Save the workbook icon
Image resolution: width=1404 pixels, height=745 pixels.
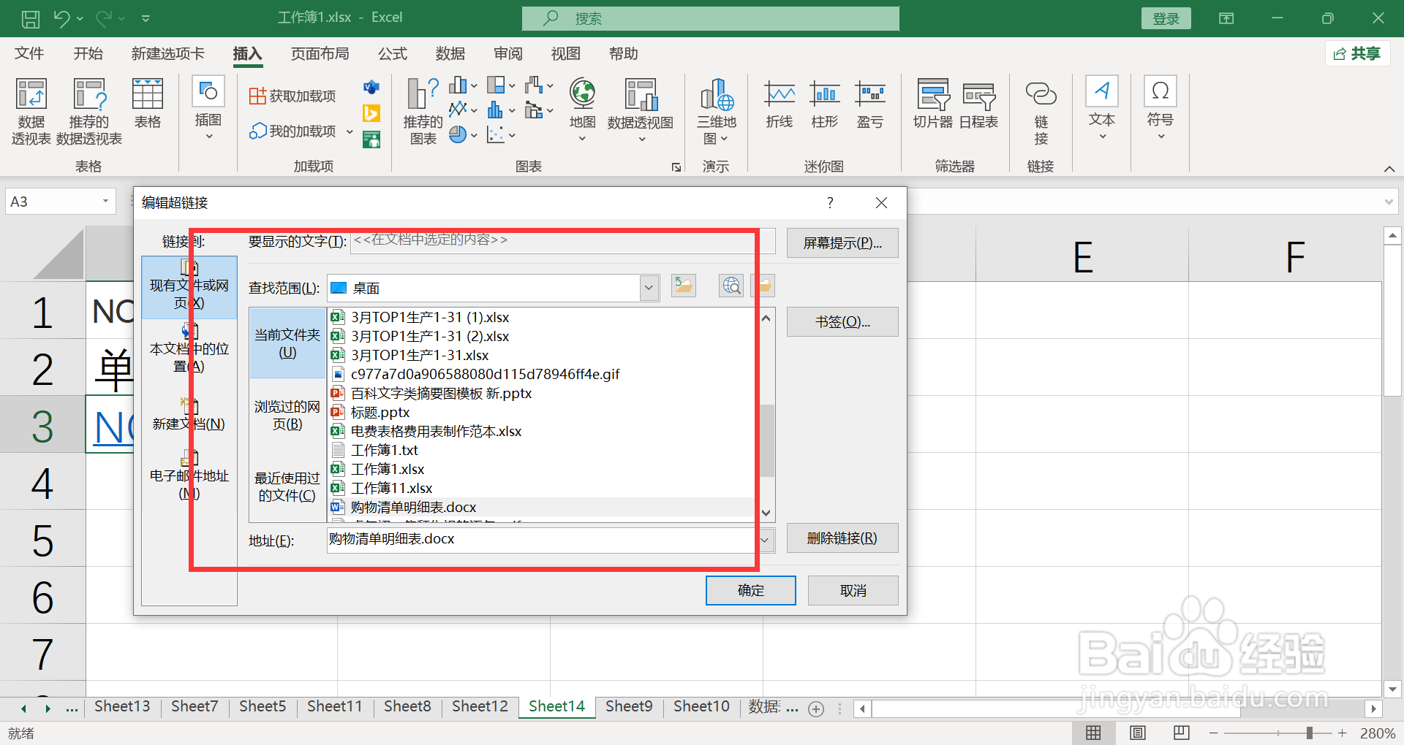point(31,18)
